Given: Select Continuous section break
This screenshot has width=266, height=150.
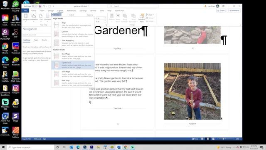Looking at the screenshot, I should coord(73,65).
